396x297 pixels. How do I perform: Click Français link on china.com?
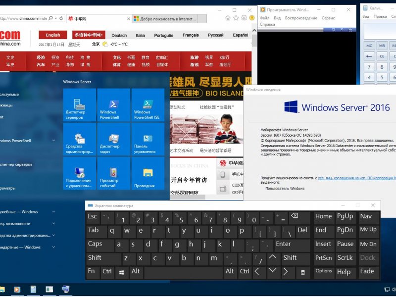pyautogui.click(x=191, y=35)
